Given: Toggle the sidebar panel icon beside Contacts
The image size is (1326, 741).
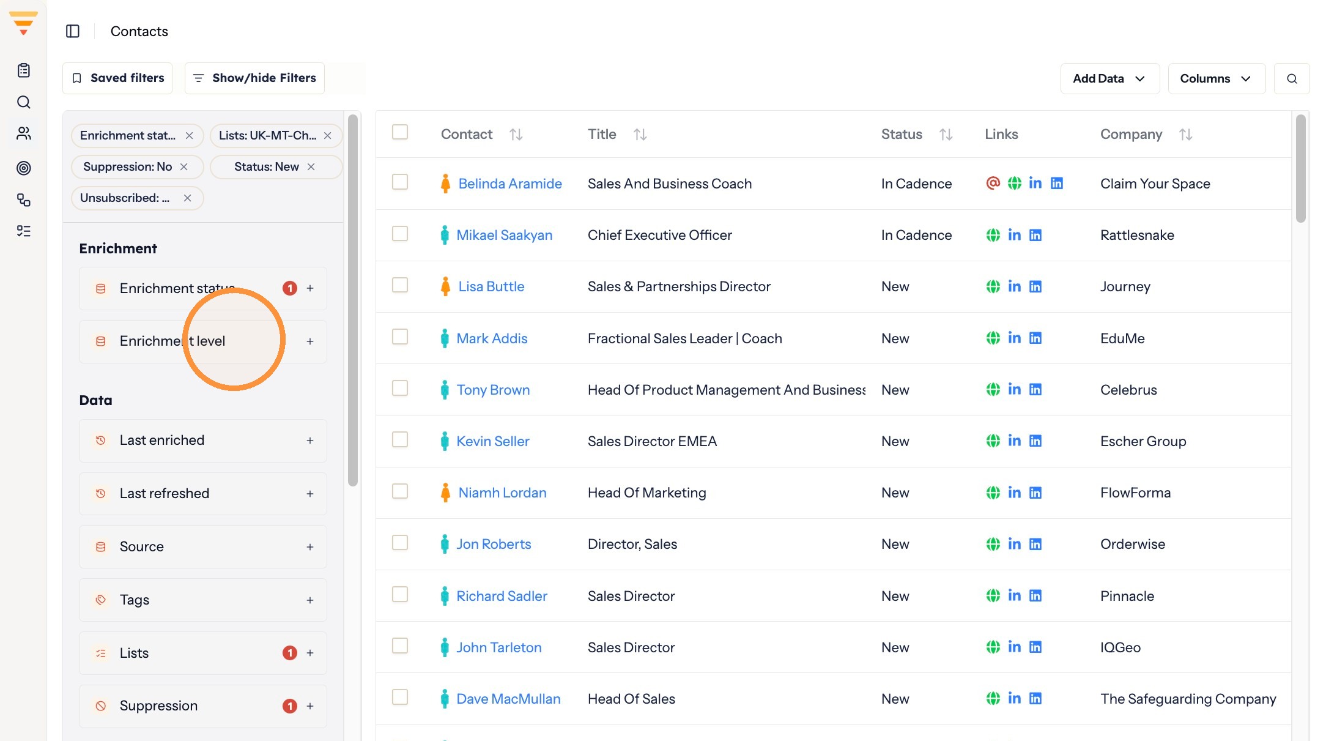Looking at the screenshot, I should pyautogui.click(x=73, y=31).
